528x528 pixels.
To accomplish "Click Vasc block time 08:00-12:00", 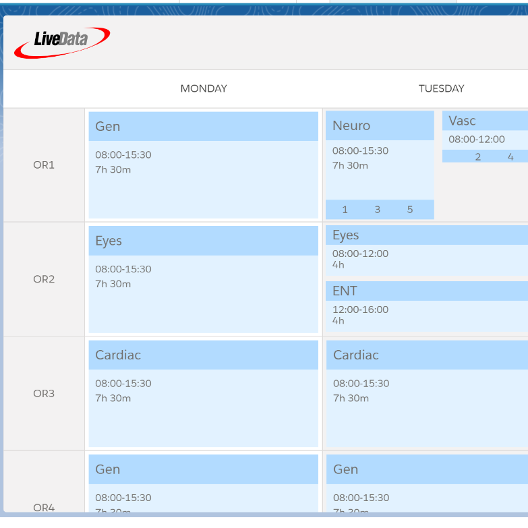I will (x=477, y=140).
